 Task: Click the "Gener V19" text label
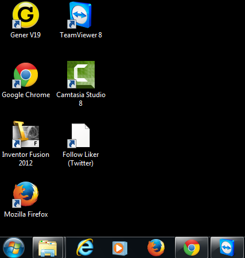tap(25, 35)
